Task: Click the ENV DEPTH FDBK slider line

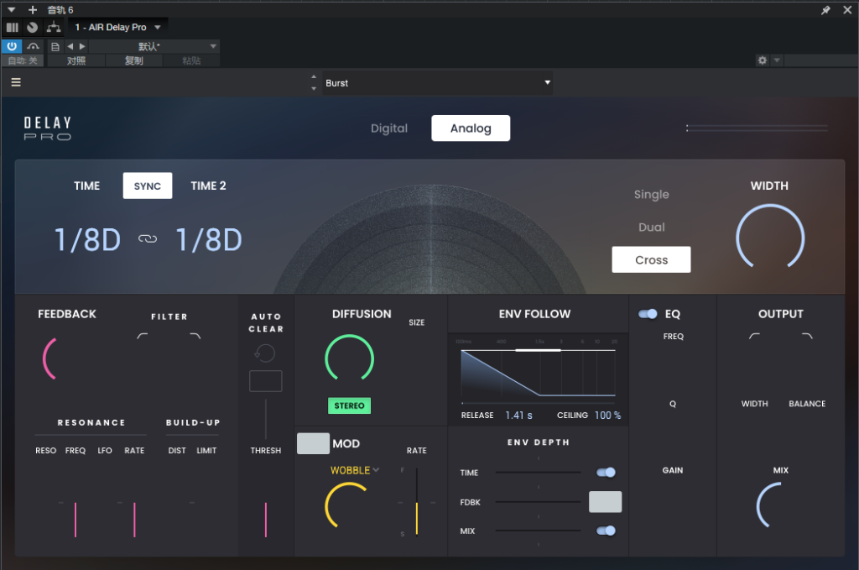Action: (538, 501)
